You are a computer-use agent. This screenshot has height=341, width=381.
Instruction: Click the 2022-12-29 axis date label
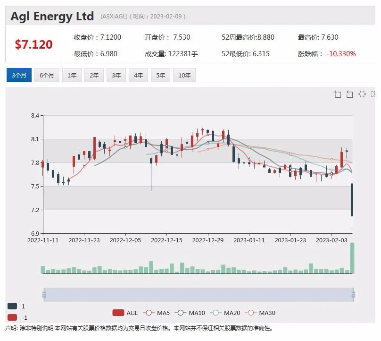click(208, 240)
